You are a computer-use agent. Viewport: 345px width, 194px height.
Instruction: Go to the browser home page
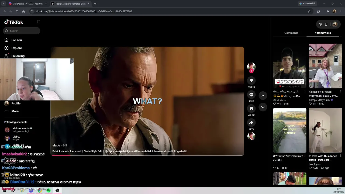(x=23, y=11)
